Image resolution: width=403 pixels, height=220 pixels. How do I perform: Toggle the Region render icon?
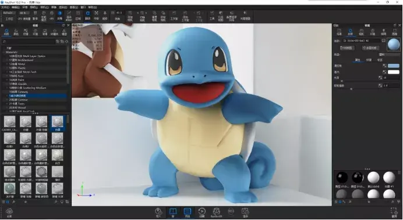coord(78,15)
